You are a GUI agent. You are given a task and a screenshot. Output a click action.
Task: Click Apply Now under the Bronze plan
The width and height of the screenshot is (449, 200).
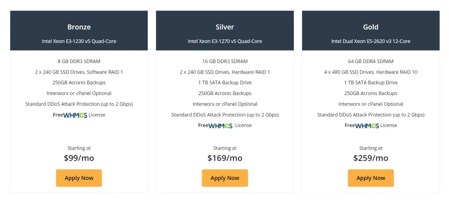(x=79, y=178)
